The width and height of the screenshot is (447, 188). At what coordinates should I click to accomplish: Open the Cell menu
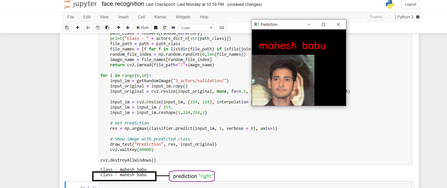pos(141,17)
